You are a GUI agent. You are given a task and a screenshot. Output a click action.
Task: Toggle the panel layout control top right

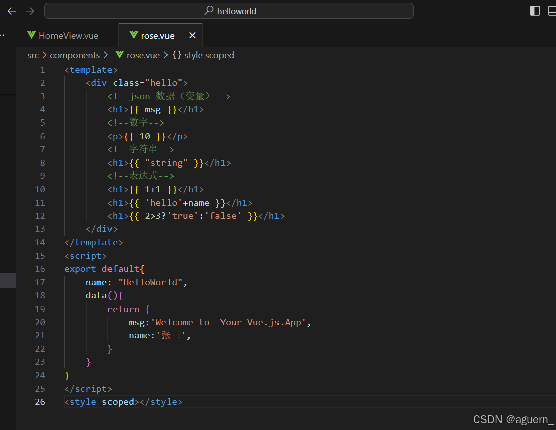coord(553,10)
